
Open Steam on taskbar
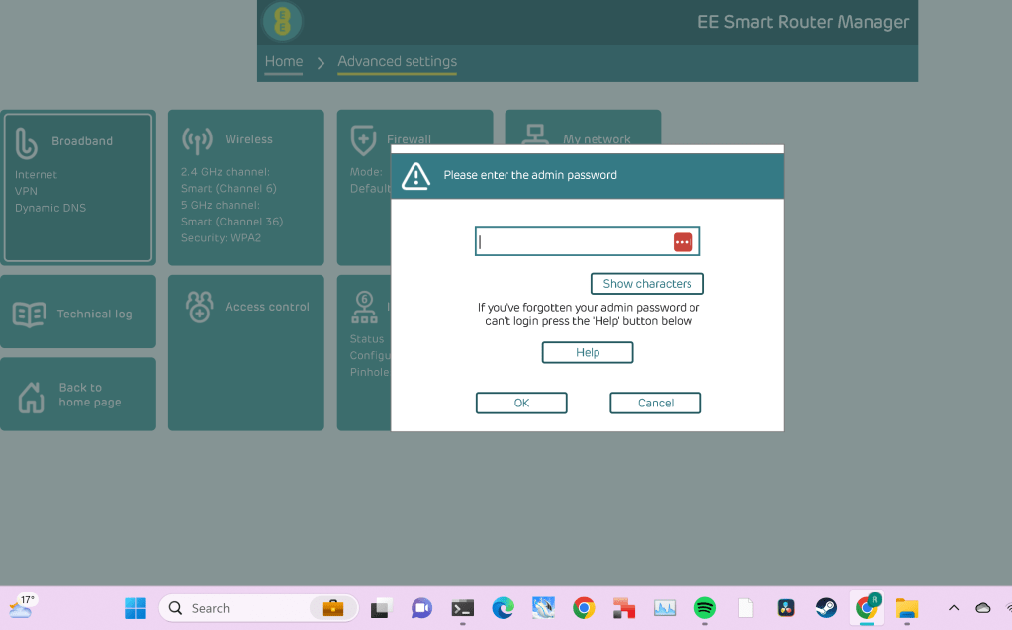(826, 608)
